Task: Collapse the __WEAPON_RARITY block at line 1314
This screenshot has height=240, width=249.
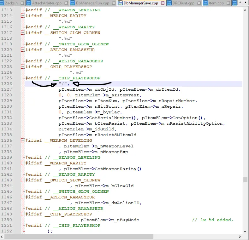Action: click(23, 15)
